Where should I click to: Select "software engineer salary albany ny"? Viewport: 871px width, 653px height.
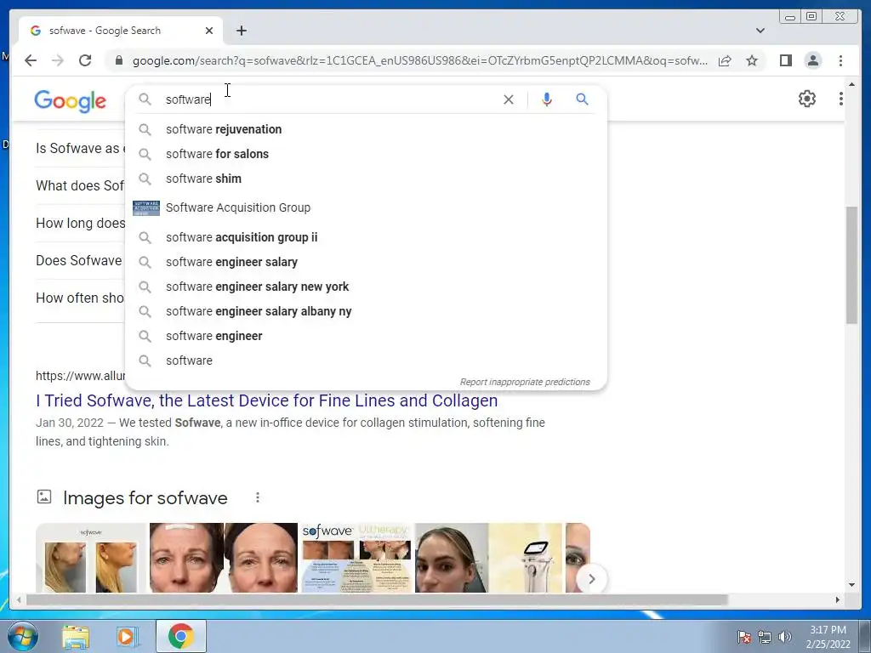366,311
